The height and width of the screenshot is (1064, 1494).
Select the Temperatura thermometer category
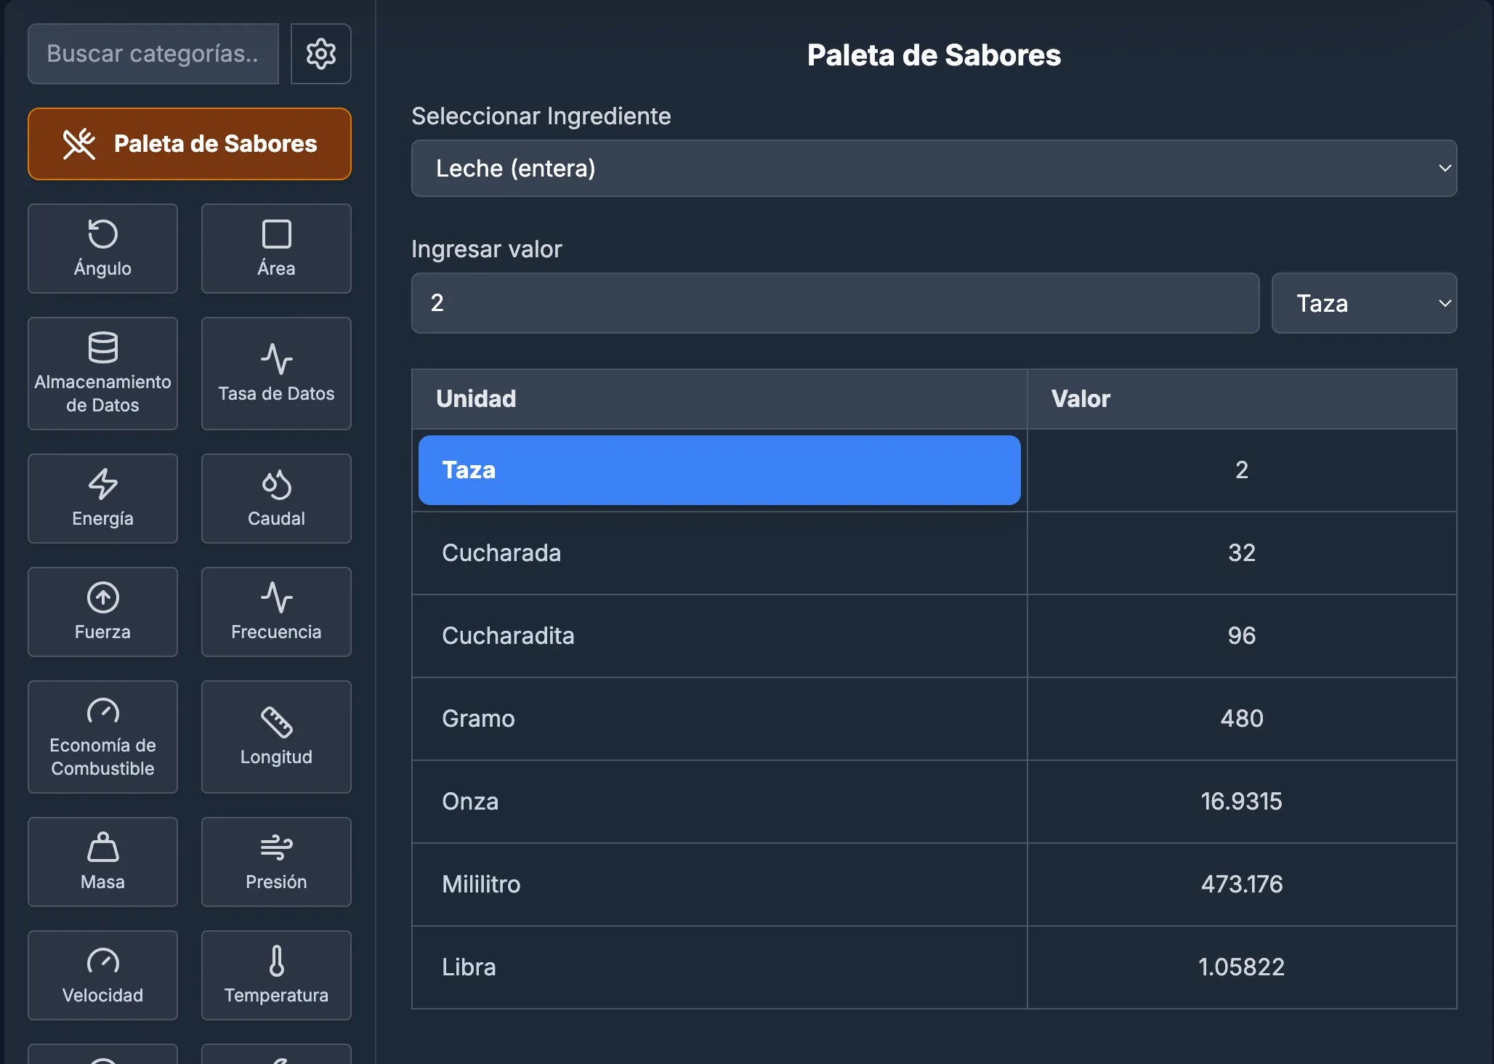click(x=276, y=975)
